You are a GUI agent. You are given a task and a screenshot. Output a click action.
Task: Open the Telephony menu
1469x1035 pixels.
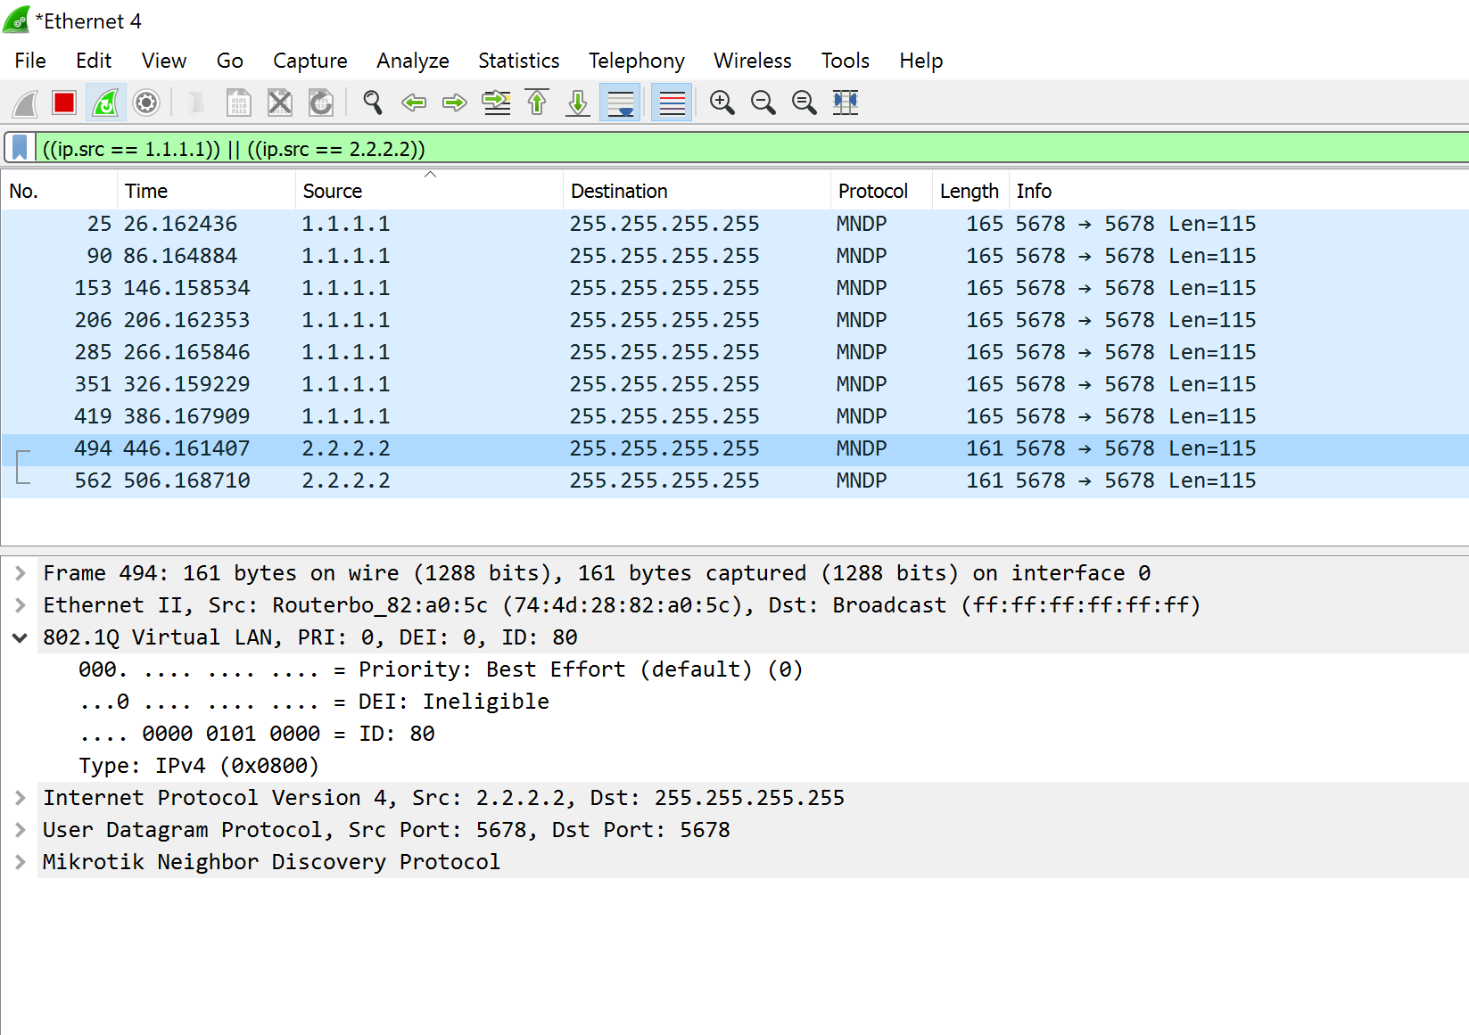pyautogui.click(x=637, y=61)
